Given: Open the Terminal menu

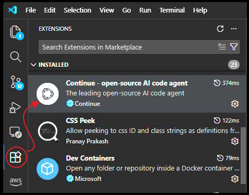Looking at the screenshot, I should (172, 10).
